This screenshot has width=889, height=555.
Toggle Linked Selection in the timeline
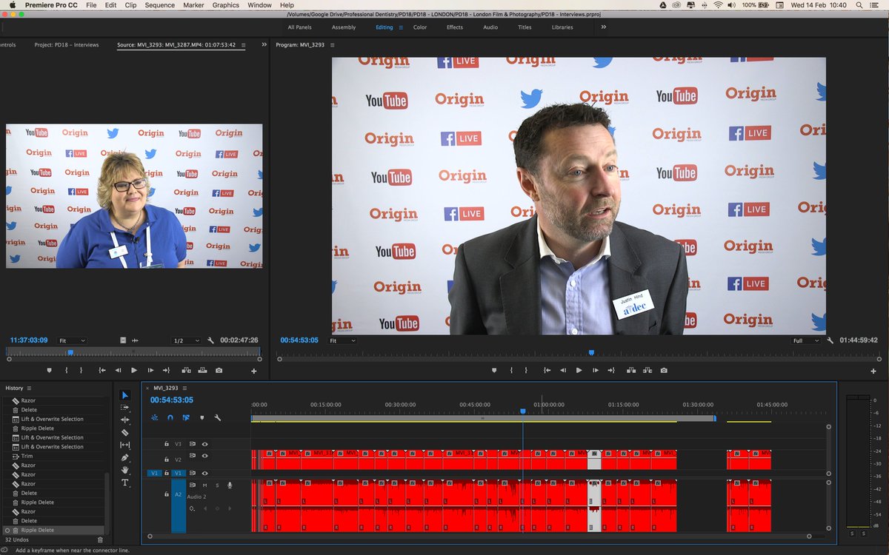point(186,417)
